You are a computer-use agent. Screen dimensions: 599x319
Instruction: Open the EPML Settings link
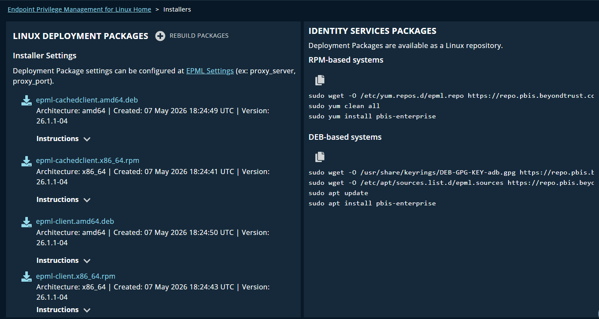click(210, 71)
